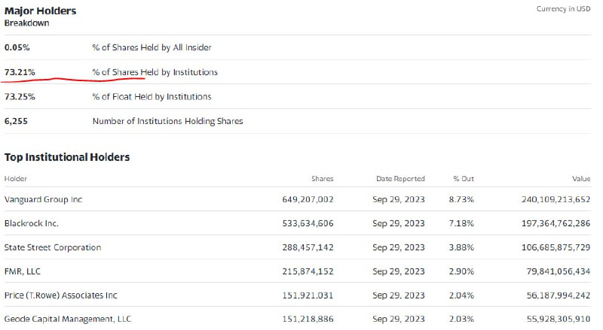Screen dimensions: 603x330
Task: Click the date reported in FMR's row
Action: click(399, 271)
